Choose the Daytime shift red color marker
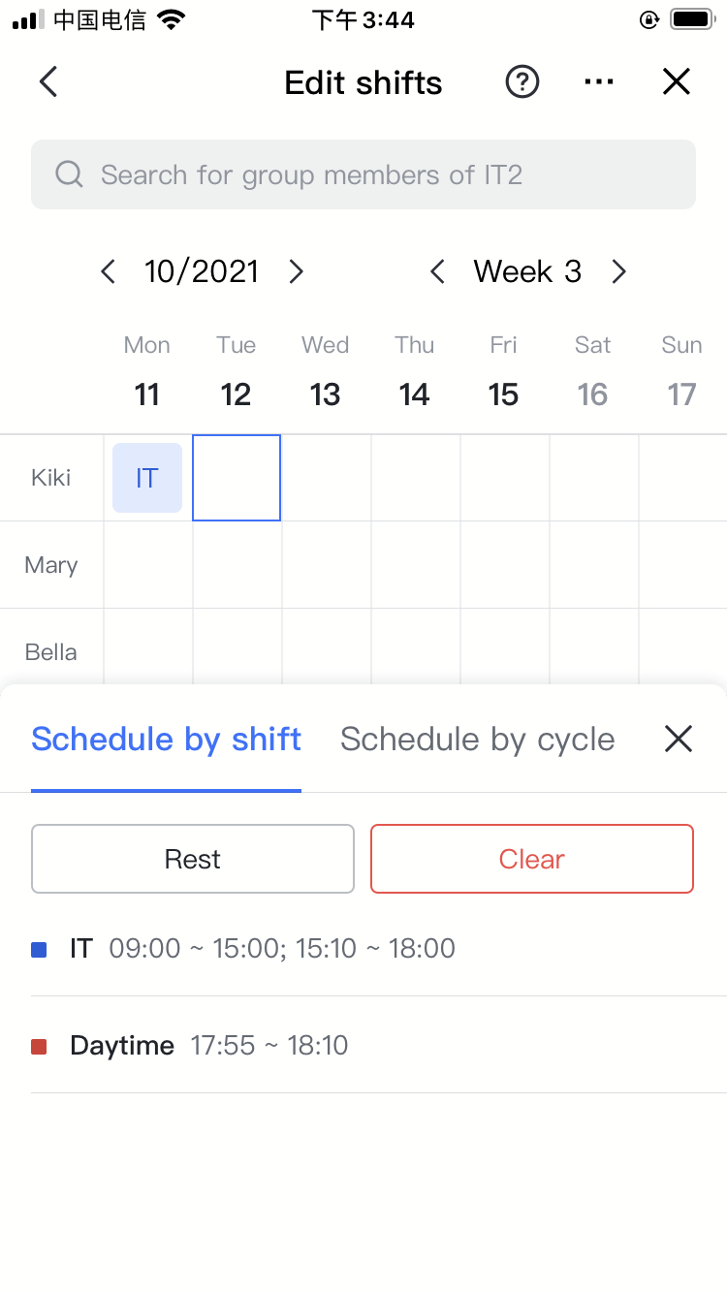This screenshot has height=1293, width=727. (39, 1047)
